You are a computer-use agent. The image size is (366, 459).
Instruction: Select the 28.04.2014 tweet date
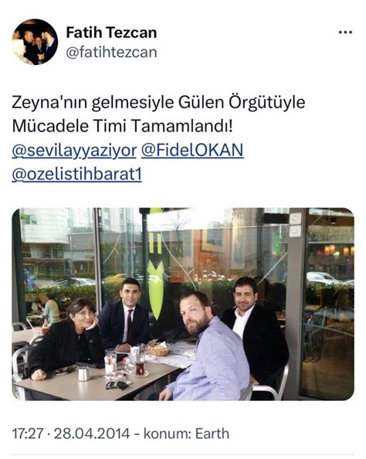92,433
